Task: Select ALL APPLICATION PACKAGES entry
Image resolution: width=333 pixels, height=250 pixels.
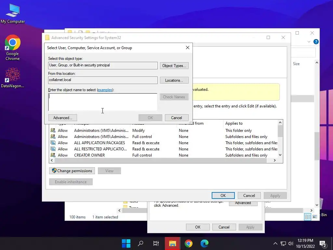Action: point(164,143)
